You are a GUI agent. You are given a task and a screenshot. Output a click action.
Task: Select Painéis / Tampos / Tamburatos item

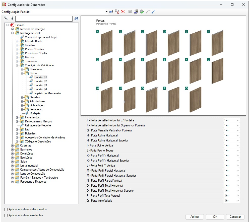pyautogui.click(x=39, y=178)
